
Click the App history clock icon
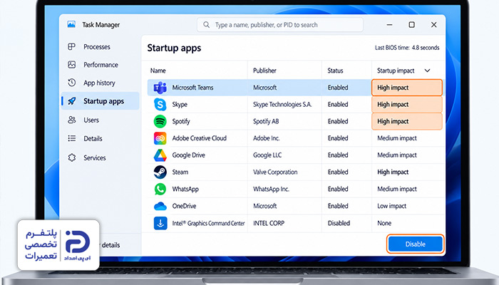[x=71, y=83]
